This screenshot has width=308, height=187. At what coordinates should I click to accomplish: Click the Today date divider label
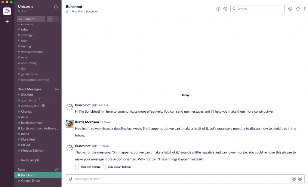click(185, 95)
